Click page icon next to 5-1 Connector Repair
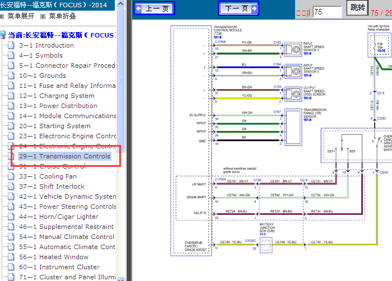 click(x=11, y=65)
